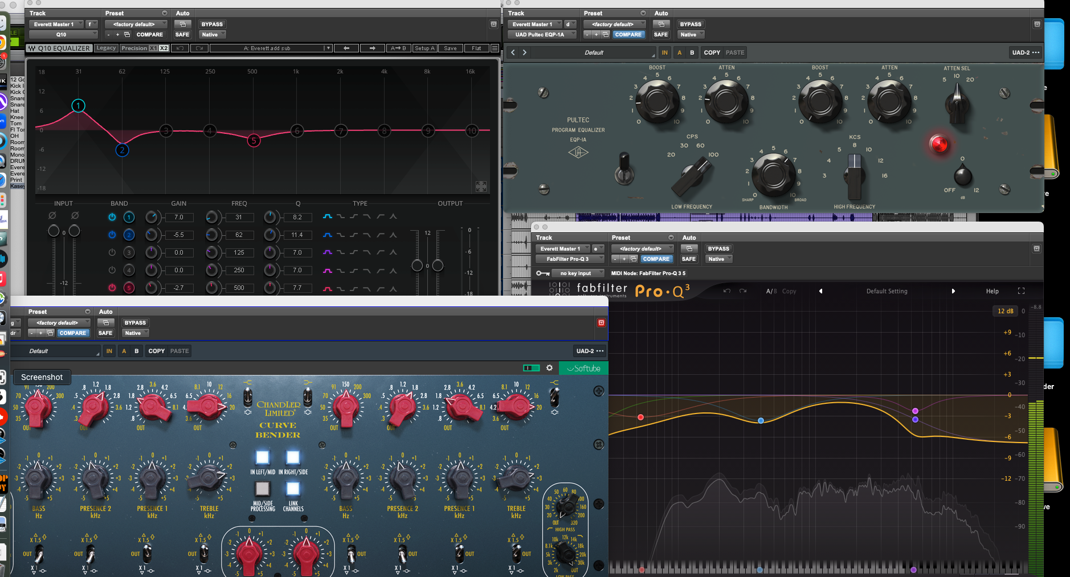
Task: Click COMPARE in Pultec window
Action: tap(628, 35)
